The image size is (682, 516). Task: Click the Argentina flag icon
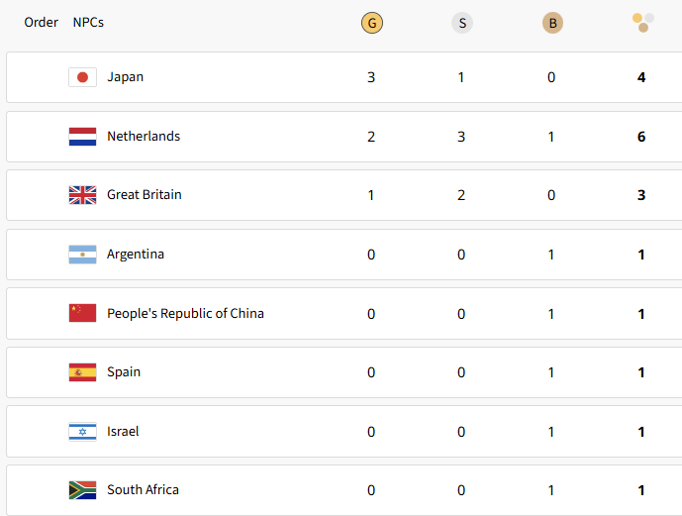pyautogui.click(x=82, y=255)
